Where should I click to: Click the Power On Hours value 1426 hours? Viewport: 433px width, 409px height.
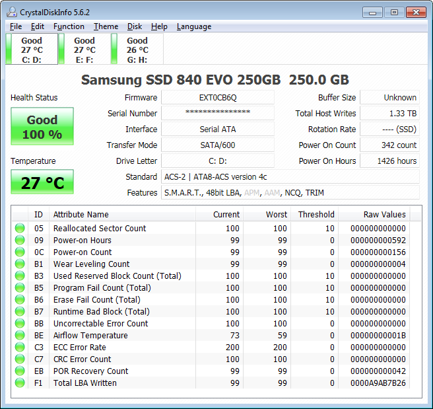(389, 161)
